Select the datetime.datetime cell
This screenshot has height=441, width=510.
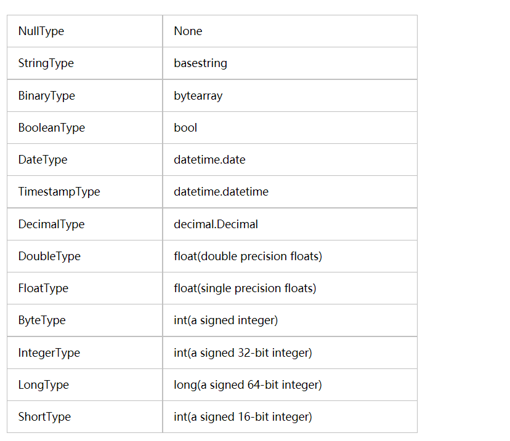click(x=290, y=192)
